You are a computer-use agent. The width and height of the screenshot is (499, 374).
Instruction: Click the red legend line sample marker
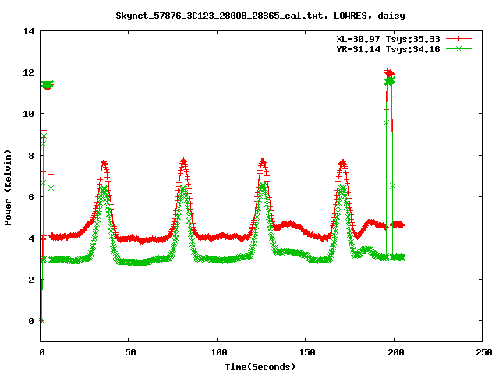(458, 39)
